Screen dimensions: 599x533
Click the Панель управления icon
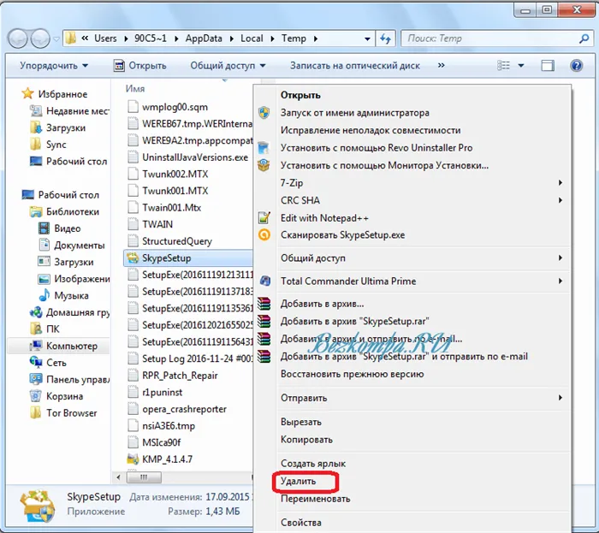(36, 379)
